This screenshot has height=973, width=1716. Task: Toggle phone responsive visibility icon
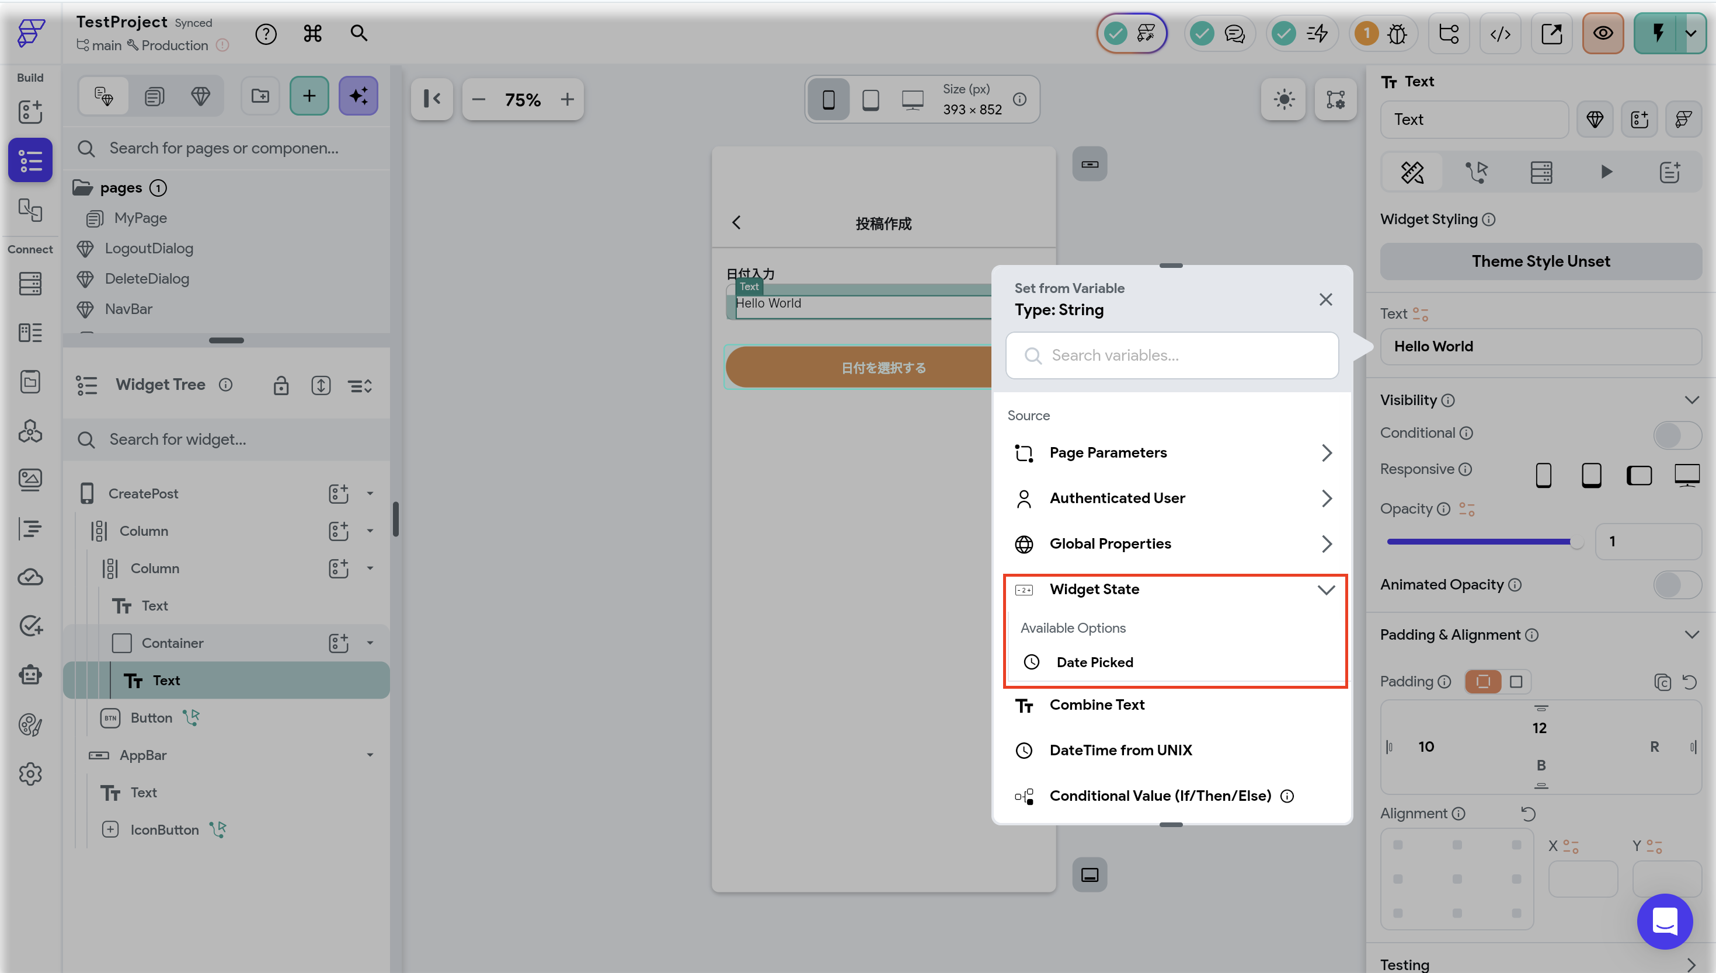1544,475
